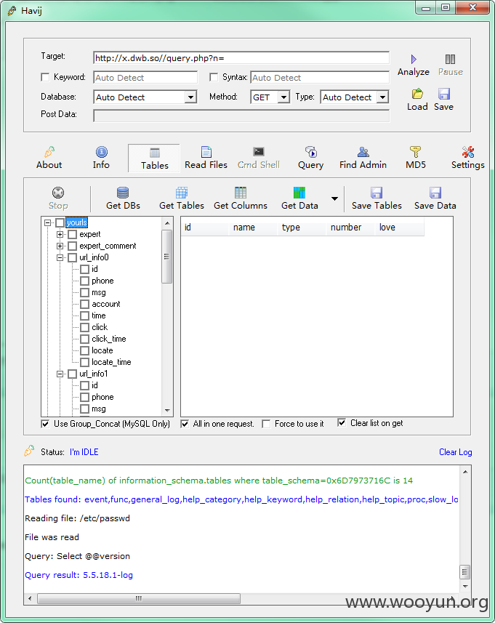Click the number column header

[x=350, y=228]
